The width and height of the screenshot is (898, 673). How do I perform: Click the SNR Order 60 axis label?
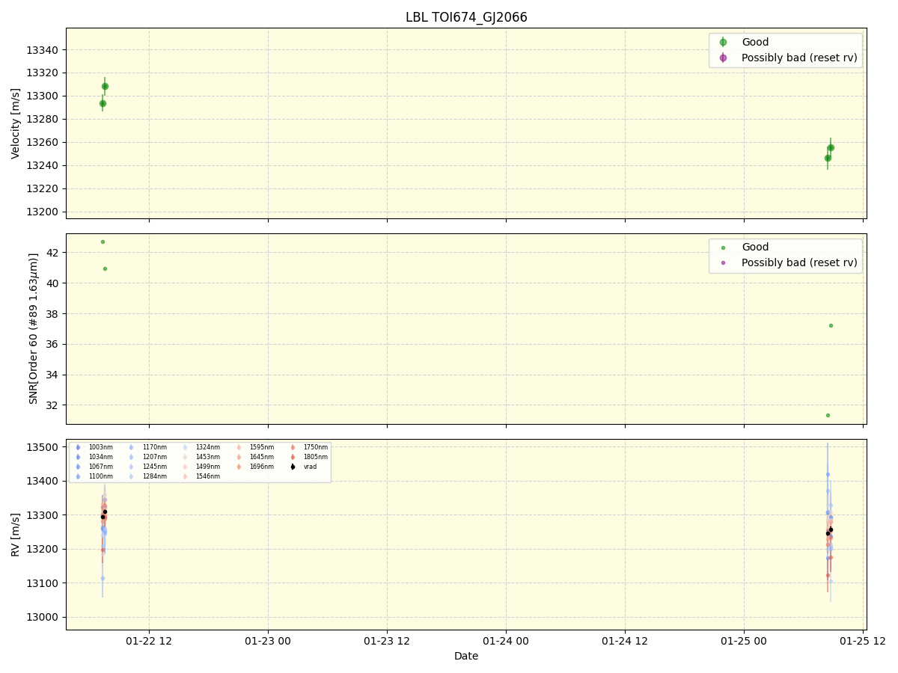tap(34, 328)
